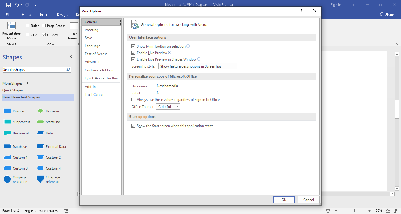Open the ScreenTip style dropdown
Viewport: 401px width, 214px height.
pyautogui.click(x=198, y=66)
